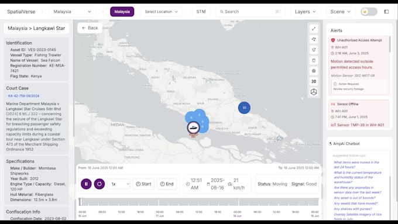Click the Status: Moving indicator
The height and width of the screenshot is (224, 398).
coord(272,184)
